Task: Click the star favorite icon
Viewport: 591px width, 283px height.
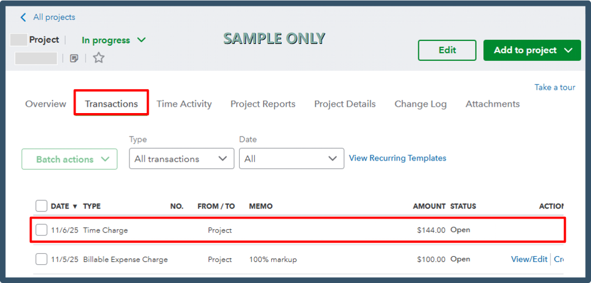Action: pos(98,58)
